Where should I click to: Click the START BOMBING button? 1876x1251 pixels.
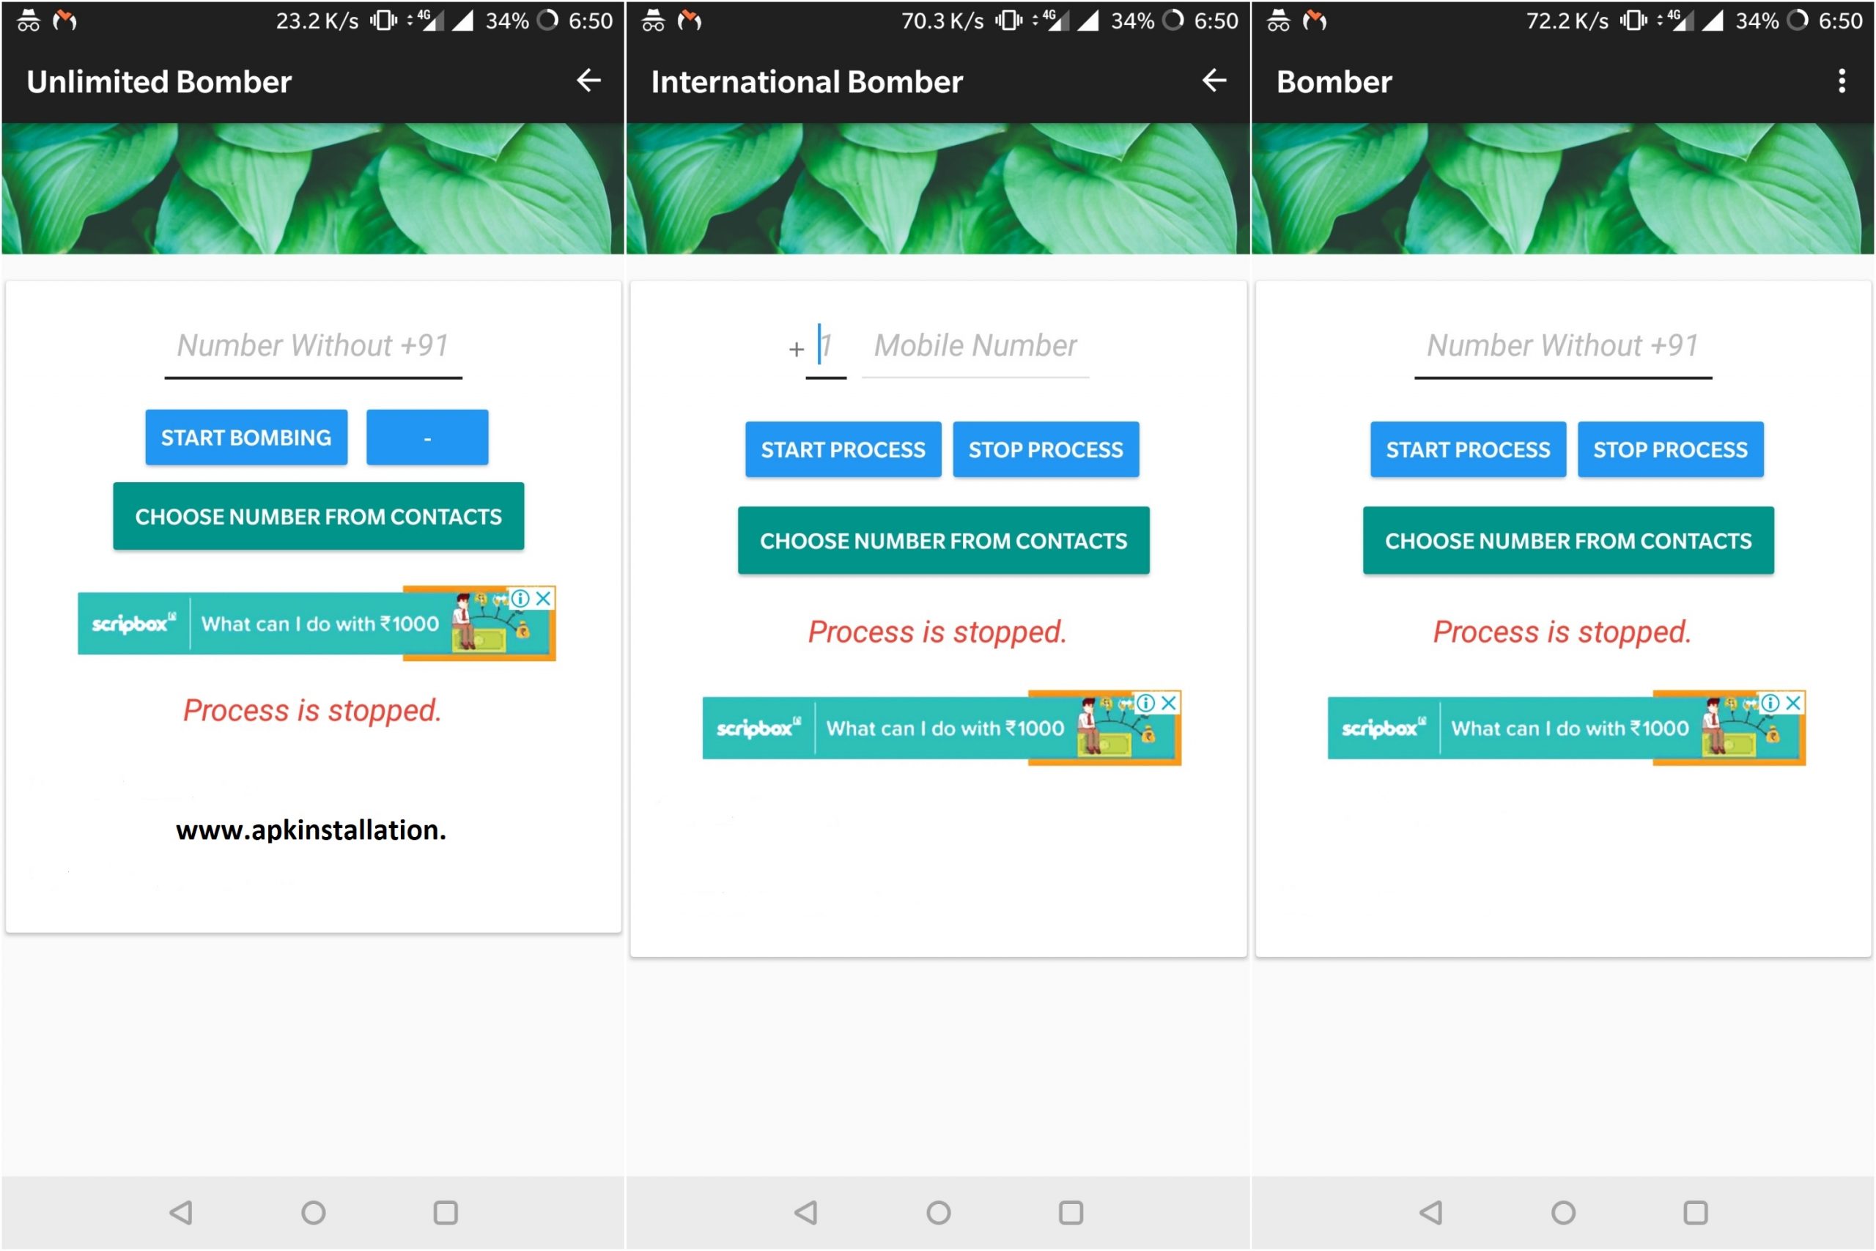coord(240,437)
